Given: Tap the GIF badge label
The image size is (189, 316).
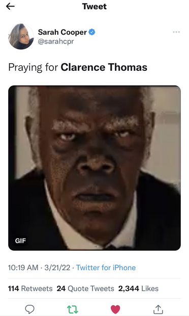Looking at the screenshot, I should [20, 241].
